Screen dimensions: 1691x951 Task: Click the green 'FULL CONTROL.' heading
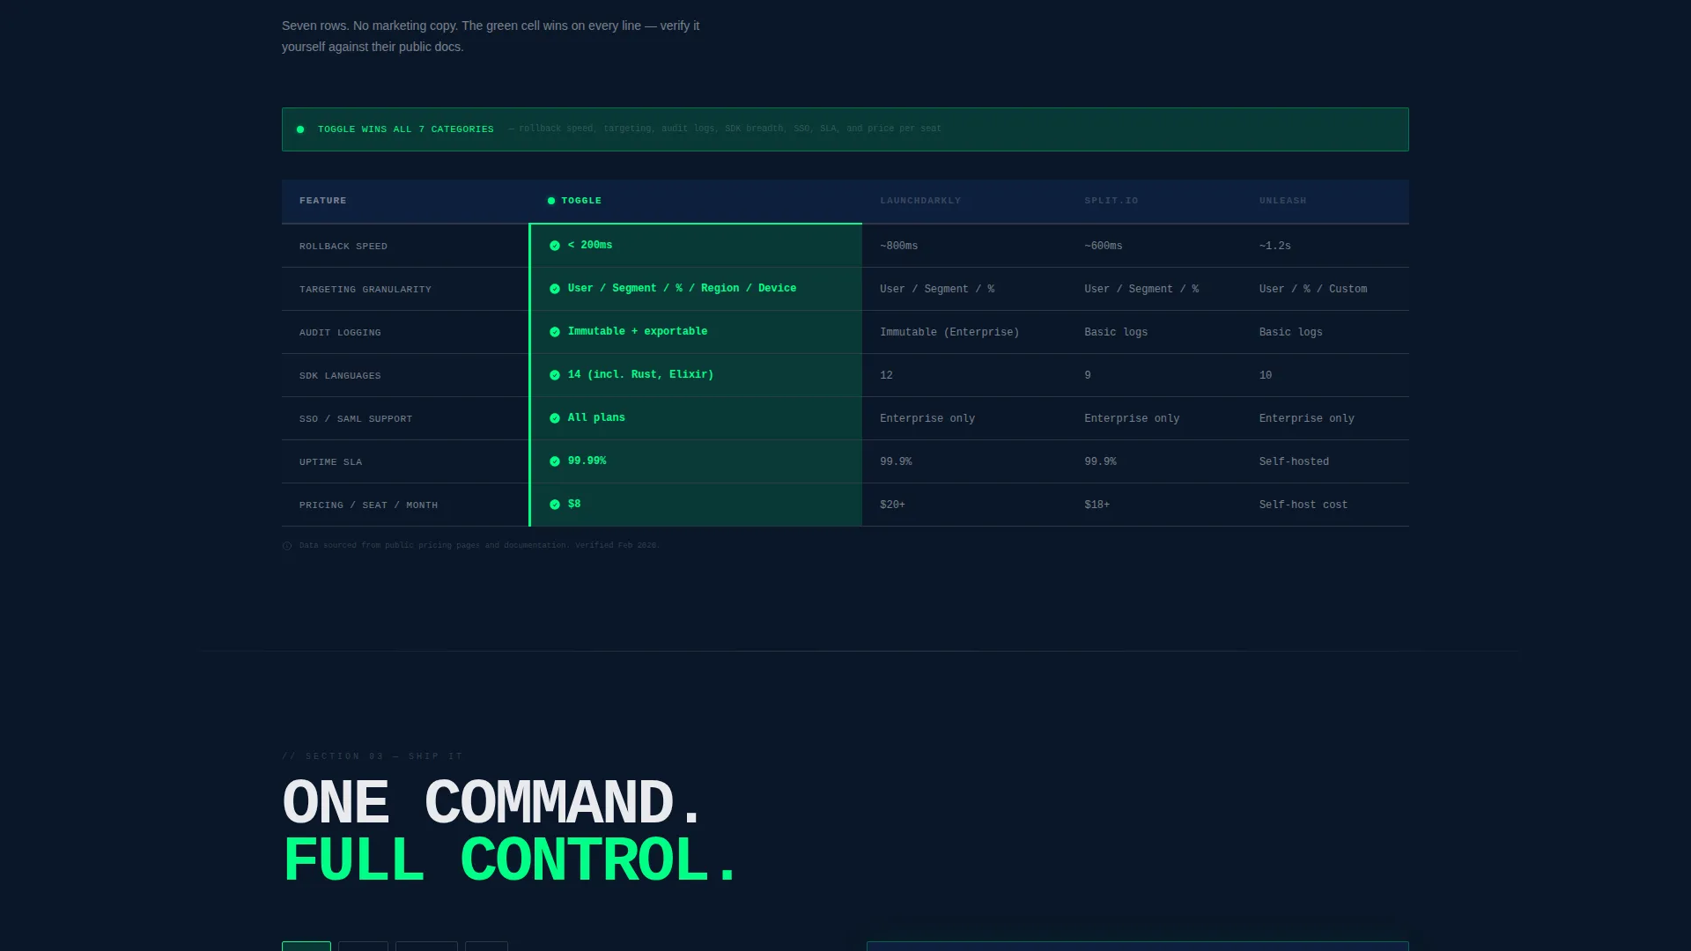click(x=511, y=860)
